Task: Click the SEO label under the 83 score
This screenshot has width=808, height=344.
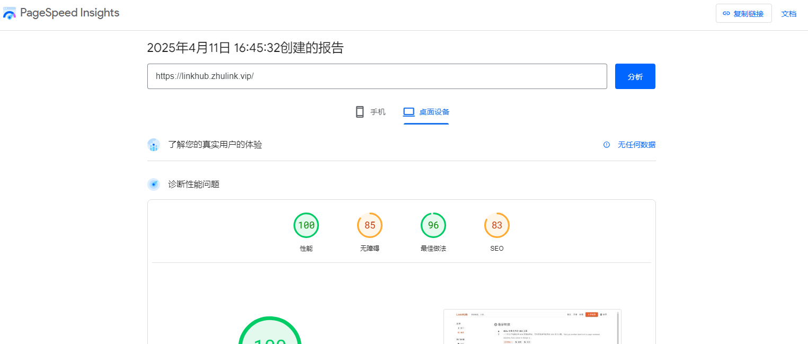Action: pyautogui.click(x=497, y=248)
